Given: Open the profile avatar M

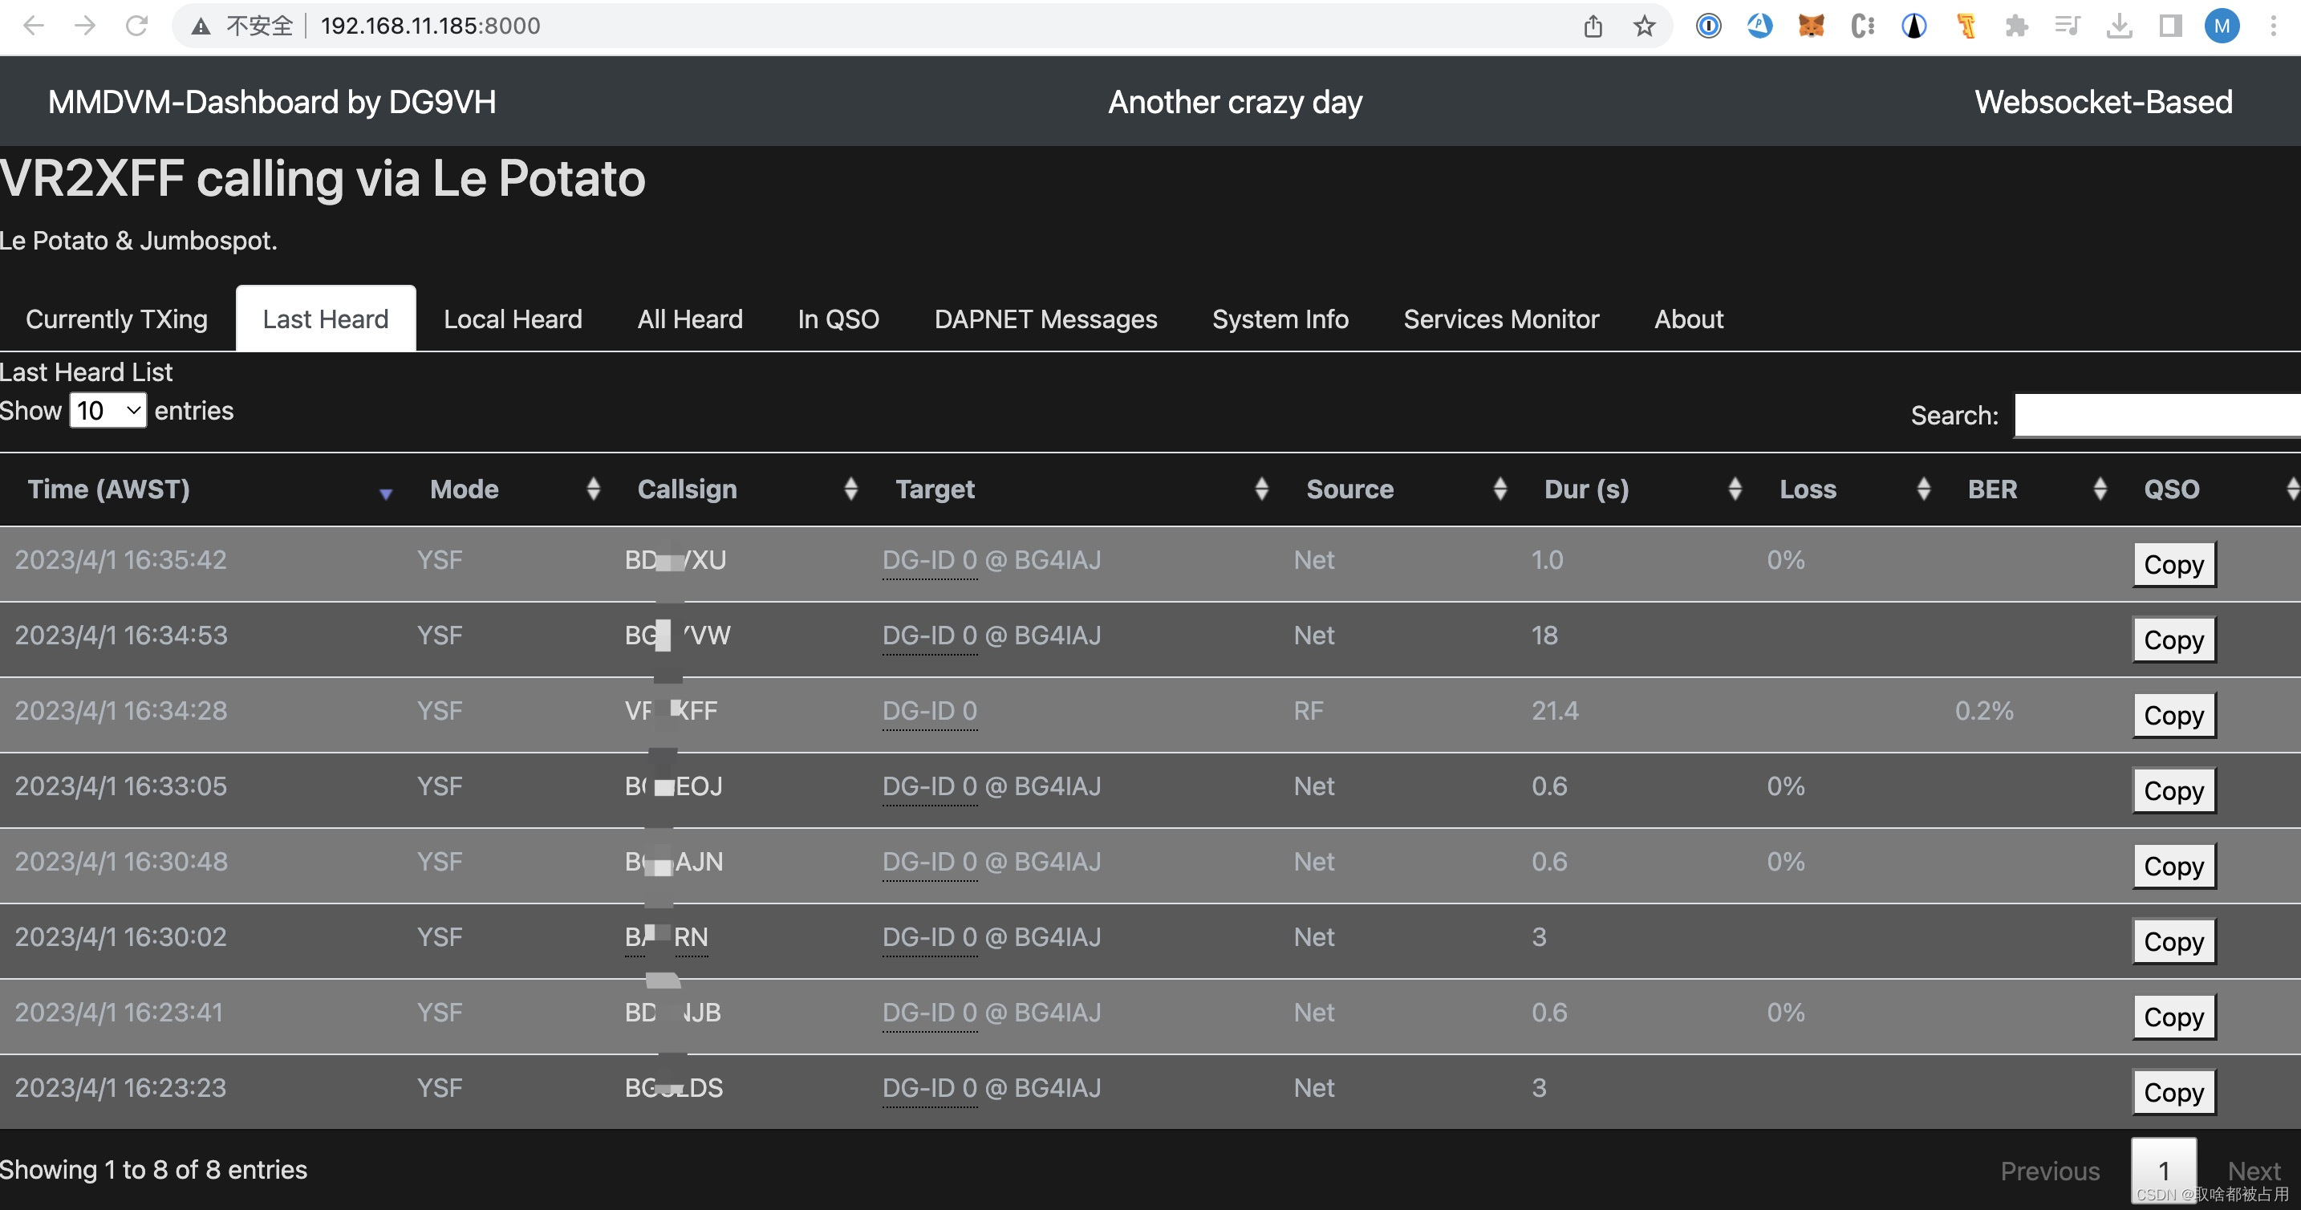Looking at the screenshot, I should pyautogui.click(x=2222, y=26).
